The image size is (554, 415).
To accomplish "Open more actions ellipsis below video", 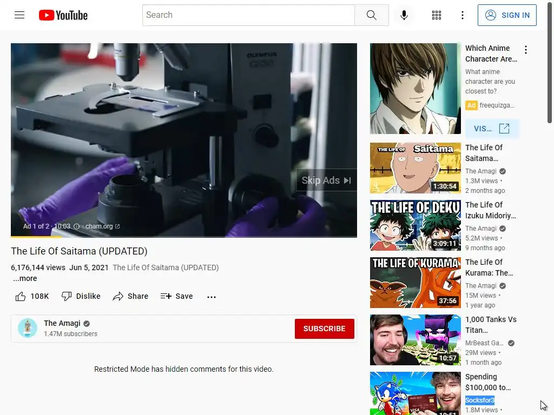I will pos(212,297).
